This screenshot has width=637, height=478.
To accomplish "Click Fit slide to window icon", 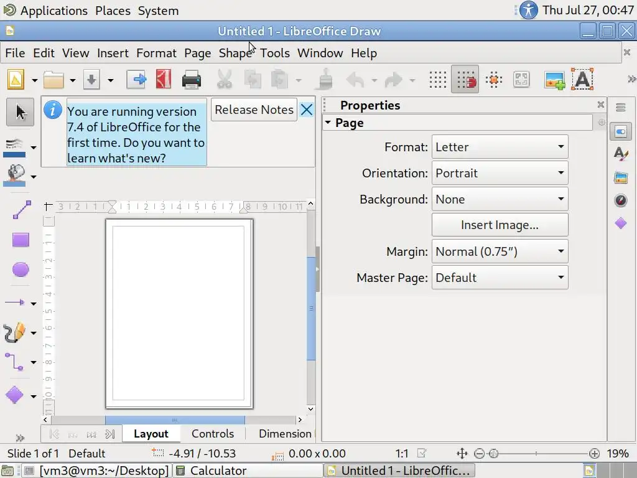I will [462, 453].
